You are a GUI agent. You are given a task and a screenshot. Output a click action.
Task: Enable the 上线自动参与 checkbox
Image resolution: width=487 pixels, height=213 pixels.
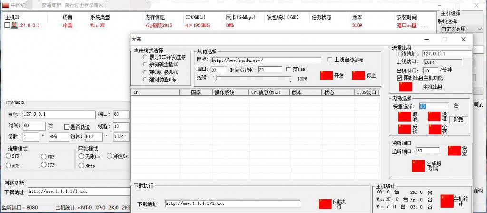click(x=330, y=60)
